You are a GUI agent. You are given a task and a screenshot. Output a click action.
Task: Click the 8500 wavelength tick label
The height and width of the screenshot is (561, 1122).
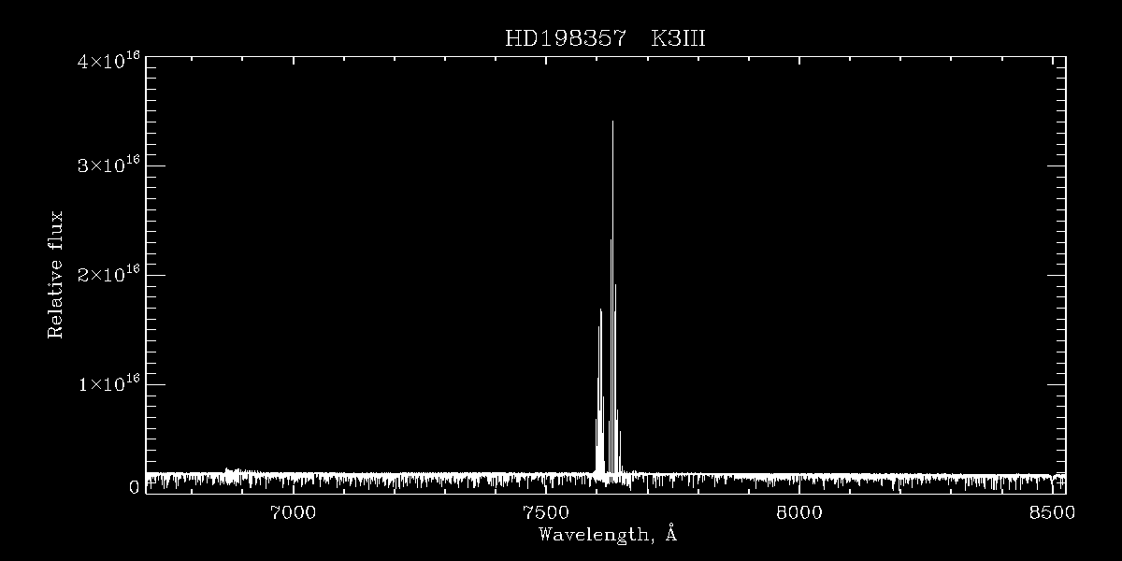(x=1052, y=512)
